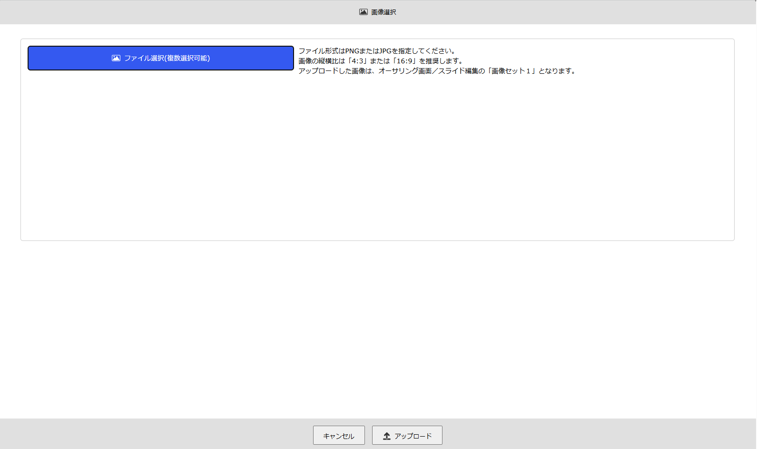Click the 画像選択 title text
This screenshot has height=449, width=757.
point(383,12)
